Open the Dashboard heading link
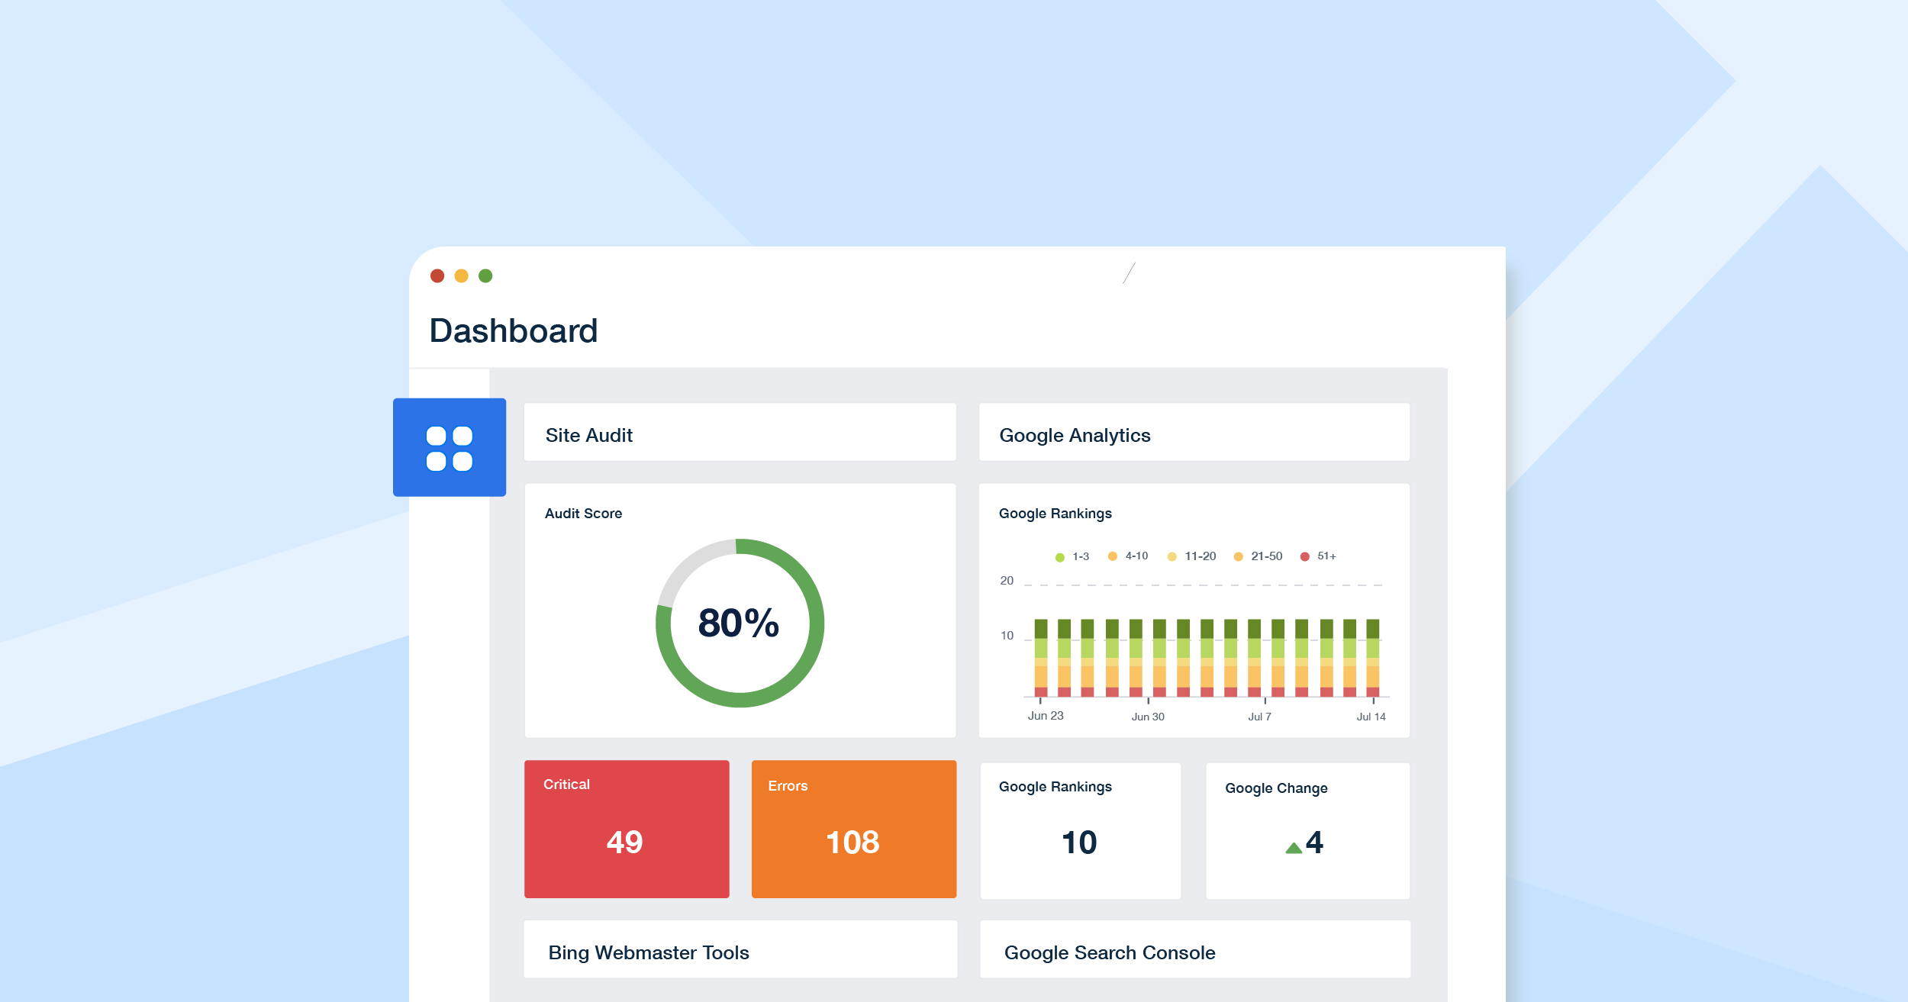 click(513, 330)
